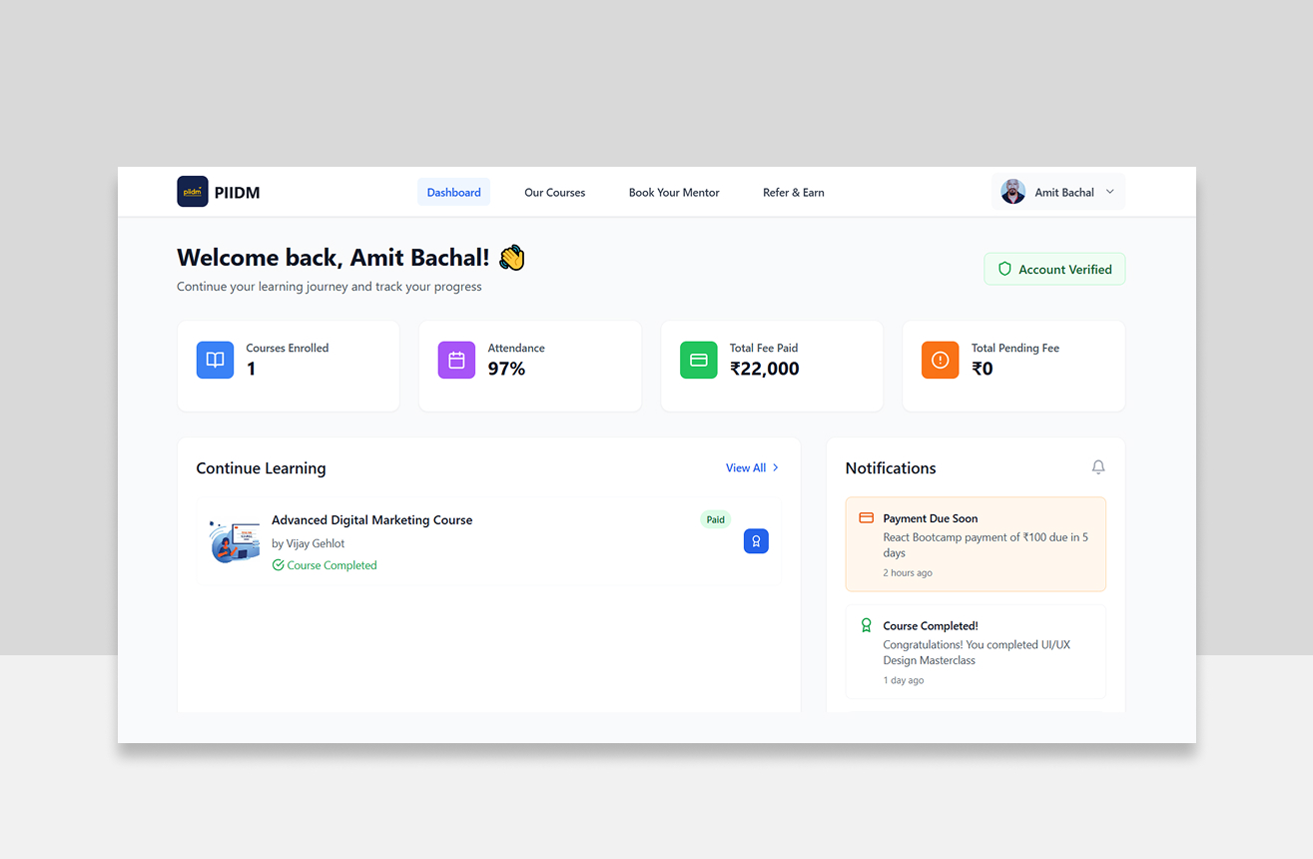
Task: Click the shield icon in Account Verified
Action: [1004, 269]
